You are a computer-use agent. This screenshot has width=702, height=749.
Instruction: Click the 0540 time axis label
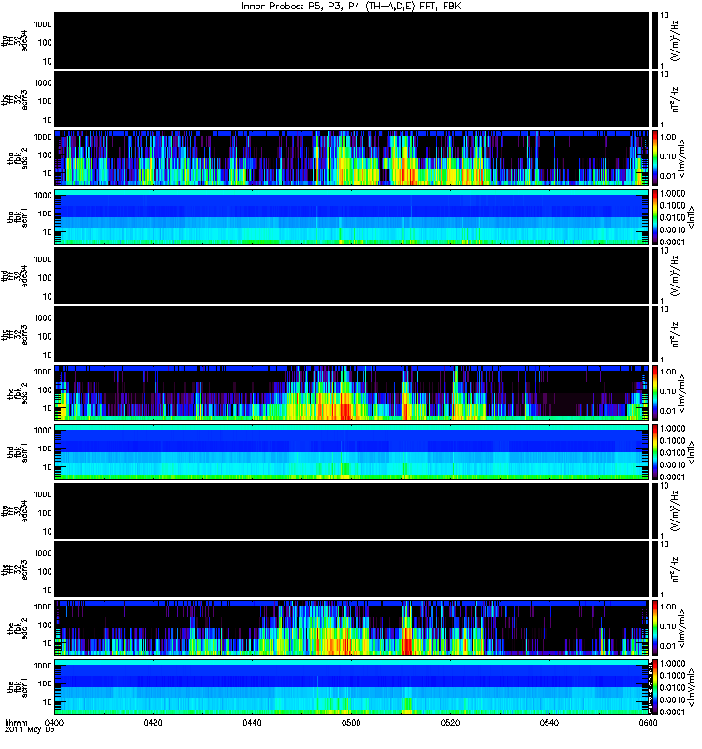point(549,722)
